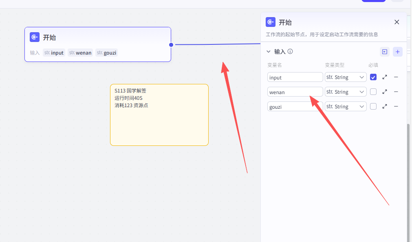Screen dimensions: 412x242
Task: Click the expand icon for gouzi row
Action: click(x=385, y=106)
